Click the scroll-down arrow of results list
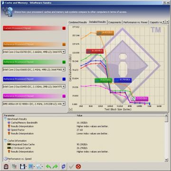The height and width of the screenshot is (171, 171). pos(166,160)
